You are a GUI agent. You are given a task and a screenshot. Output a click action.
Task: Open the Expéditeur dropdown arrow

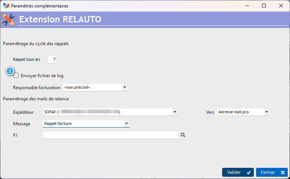[175, 112]
